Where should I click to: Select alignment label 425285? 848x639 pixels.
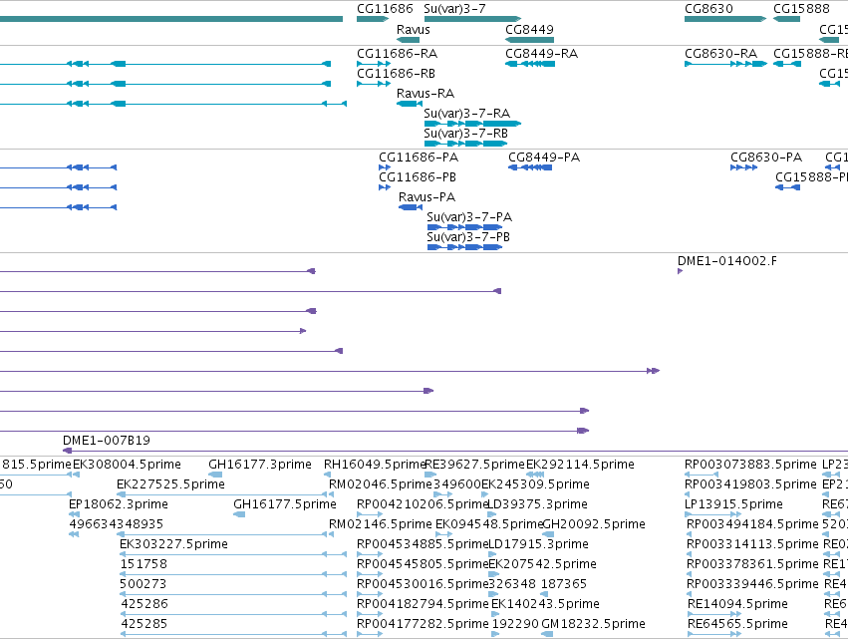tap(144, 624)
